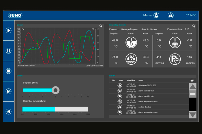The width and height of the screenshot is (202, 134).
Task: Open the alarm warning icon in header
Action: [x=171, y=16]
